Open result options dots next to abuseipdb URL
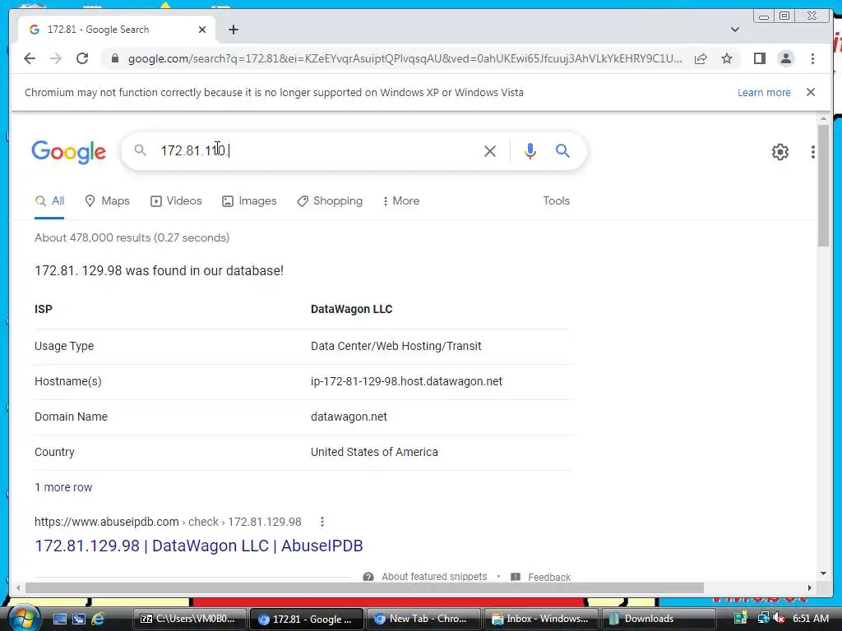 (x=322, y=522)
